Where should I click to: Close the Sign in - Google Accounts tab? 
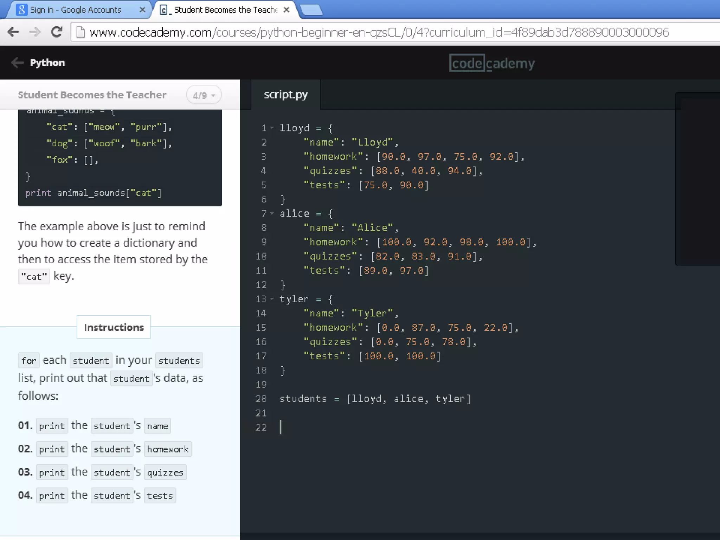click(x=142, y=10)
